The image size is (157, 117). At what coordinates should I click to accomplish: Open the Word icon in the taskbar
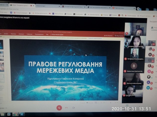click(x=9, y=114)
